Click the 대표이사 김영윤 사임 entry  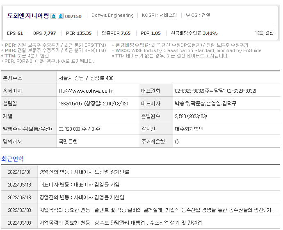point(80,184)
